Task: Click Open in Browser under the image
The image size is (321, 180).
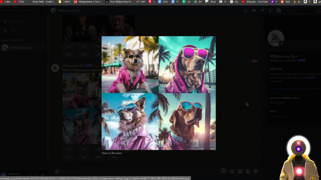Action: coord(112,153)
